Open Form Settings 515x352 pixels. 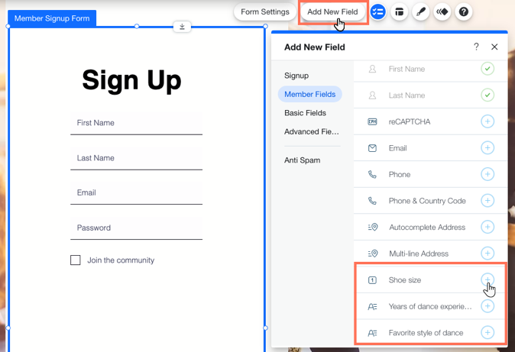[265, 11]
